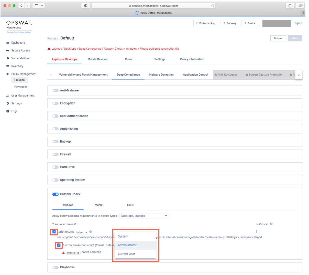Open a new tab with the plus button
This screenshot has width=309, height=275.
pos(303,13)
